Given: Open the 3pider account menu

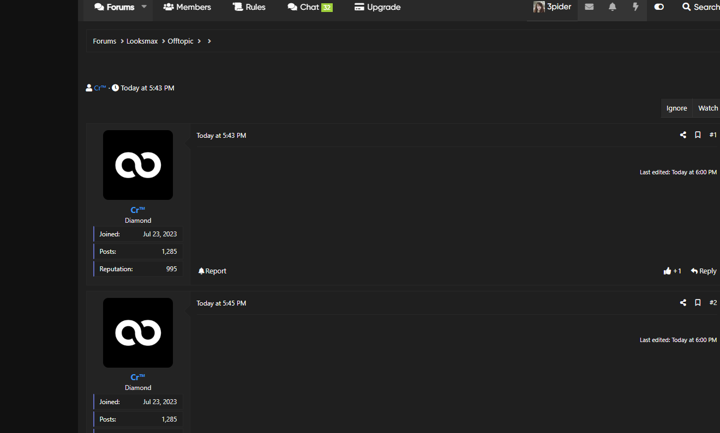Looking at the screenshot, I should pyautogui.click(x=552, y=7).
